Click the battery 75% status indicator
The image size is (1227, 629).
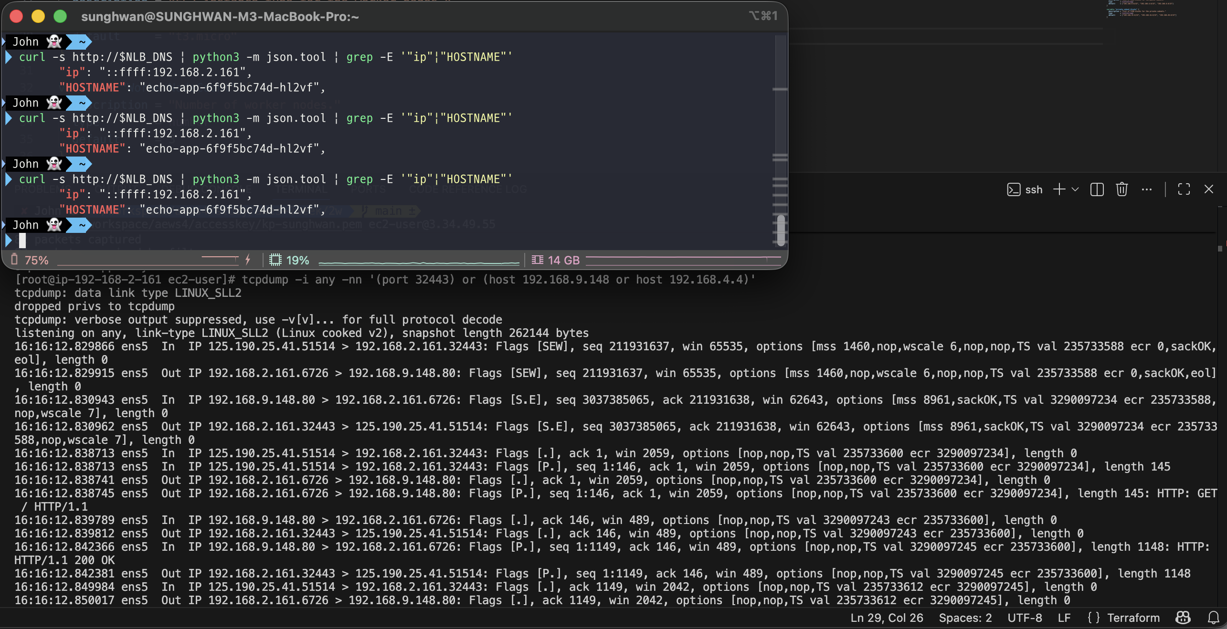30,260
